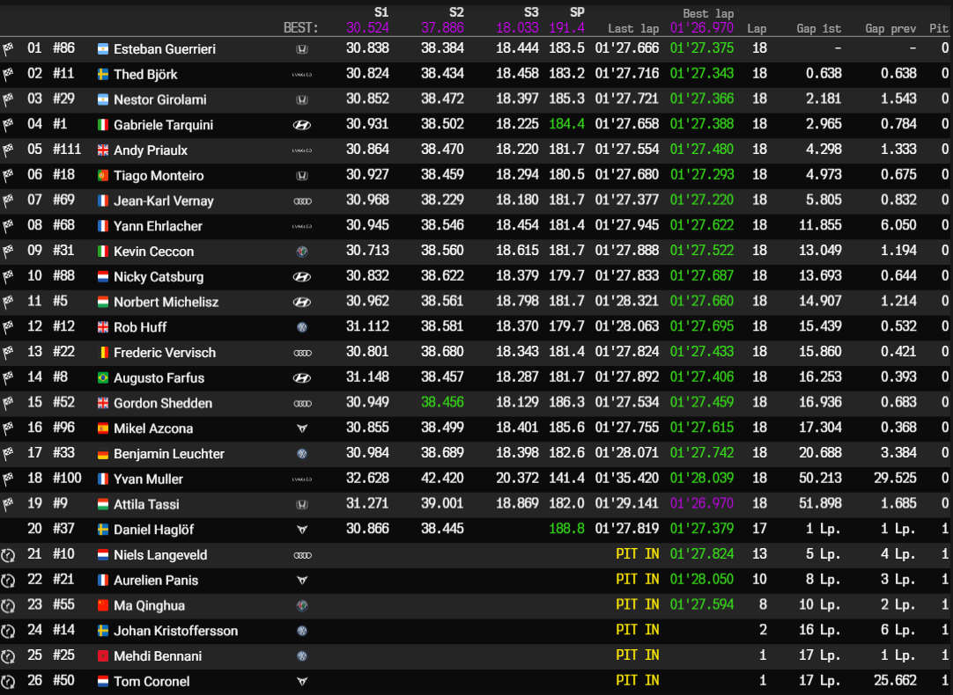Click the PIT IN status for Ma Qinghua
953x695 pixels.
637,605
